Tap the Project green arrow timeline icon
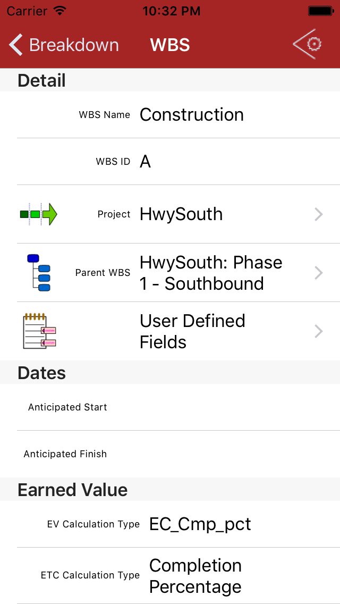The image size is (340, 604). tap(38, 214)
